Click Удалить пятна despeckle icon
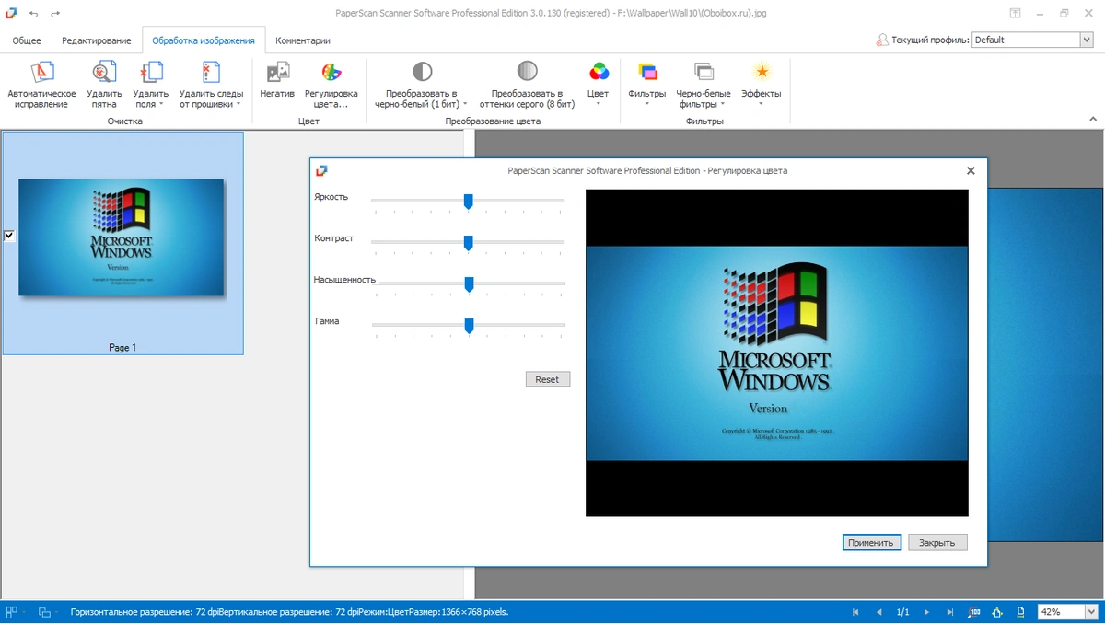This screenshot has width=1105, height=624. 104,73
